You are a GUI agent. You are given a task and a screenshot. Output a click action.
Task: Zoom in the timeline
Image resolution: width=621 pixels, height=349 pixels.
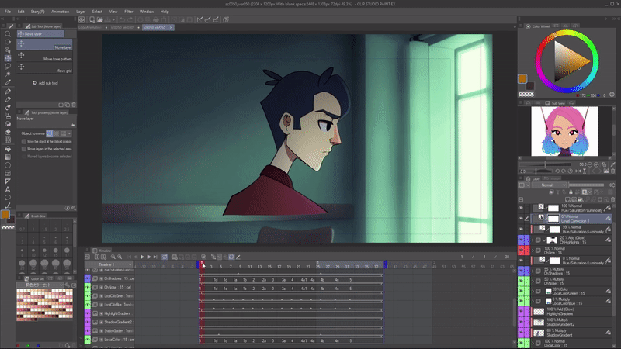(x=120, y=257)
